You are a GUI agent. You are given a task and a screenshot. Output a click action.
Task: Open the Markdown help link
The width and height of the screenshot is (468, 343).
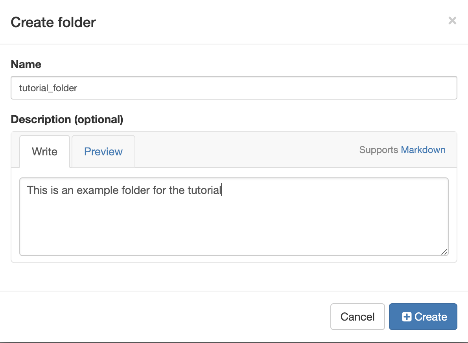click(423, 150)
